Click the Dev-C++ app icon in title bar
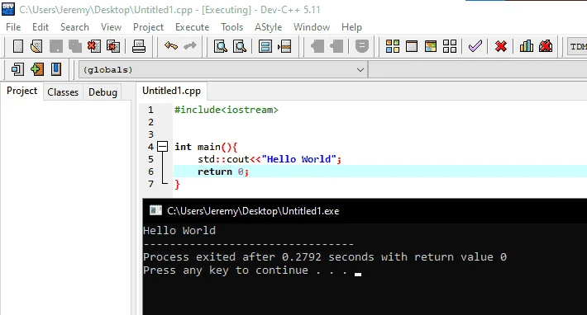Screen dimensions: 587x315 pos(8,9)
